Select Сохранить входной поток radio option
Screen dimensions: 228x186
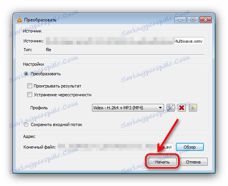(x=26, y=125)
